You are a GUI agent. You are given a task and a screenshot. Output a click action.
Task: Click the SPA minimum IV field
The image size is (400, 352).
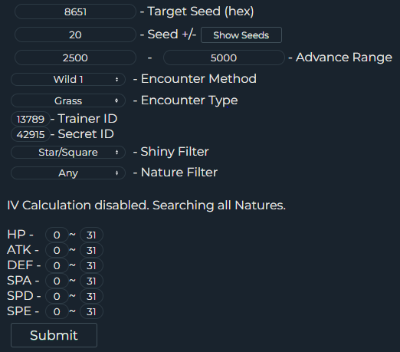57,281
